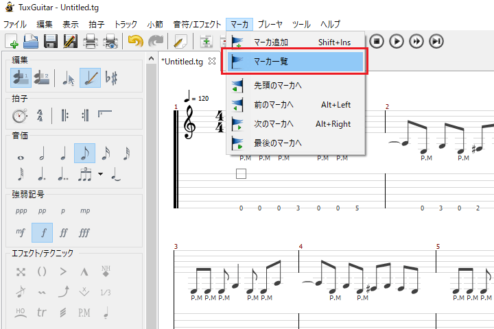Click the print preview icon
The image size is (494, 329).
tap(110, 42)
